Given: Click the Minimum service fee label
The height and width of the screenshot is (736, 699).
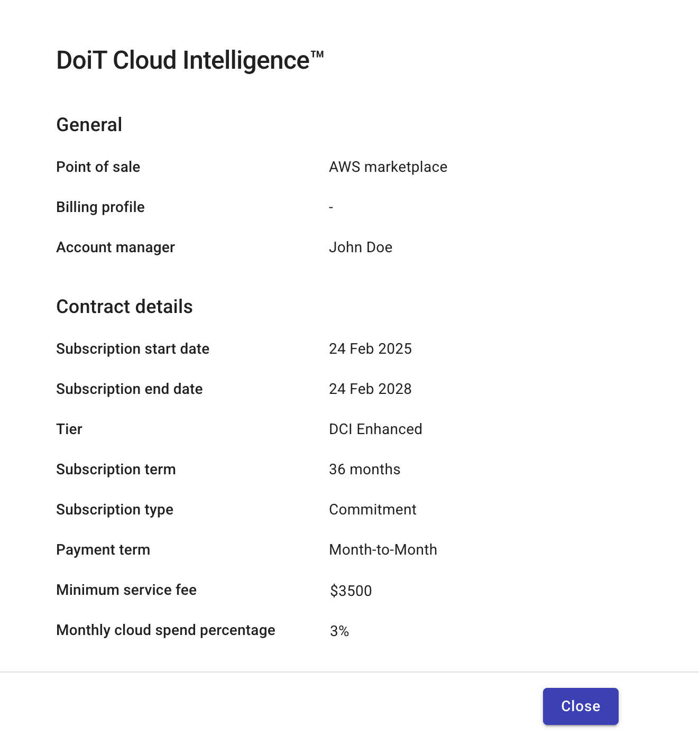Looking at the screenshot, I should tap(126, 590).
